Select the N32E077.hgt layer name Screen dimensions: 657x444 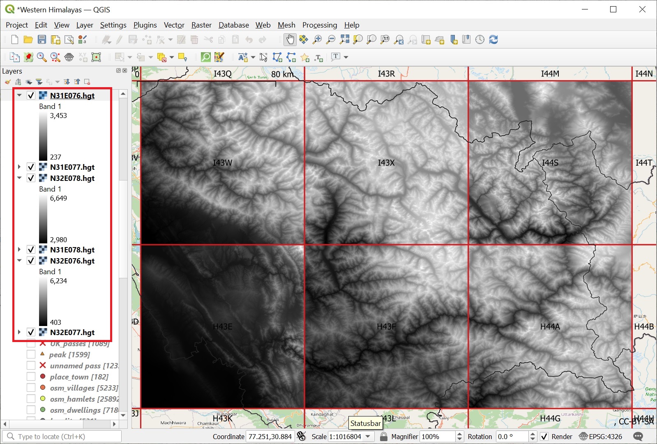[72, 332]
